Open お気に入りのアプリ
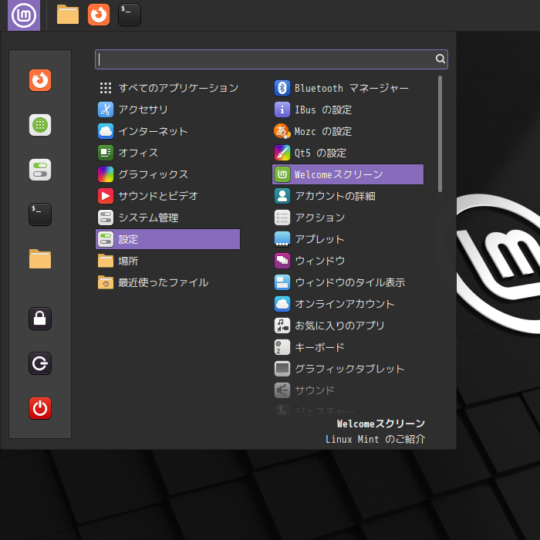The image size is (540, 540). [x=348, y=326]
